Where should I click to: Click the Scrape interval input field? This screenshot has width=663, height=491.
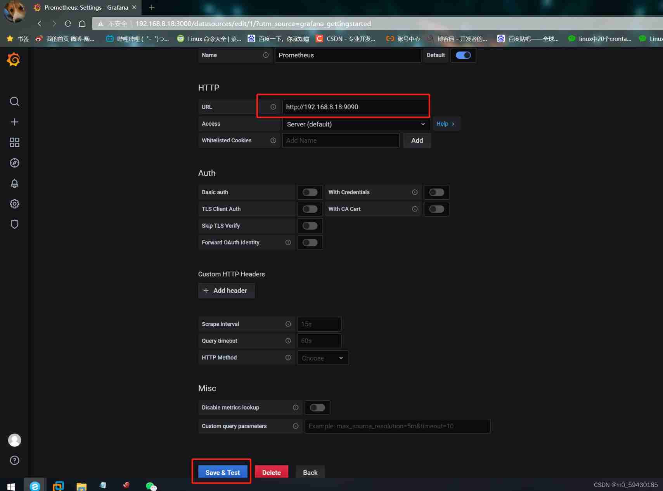[x=319, y=324]
